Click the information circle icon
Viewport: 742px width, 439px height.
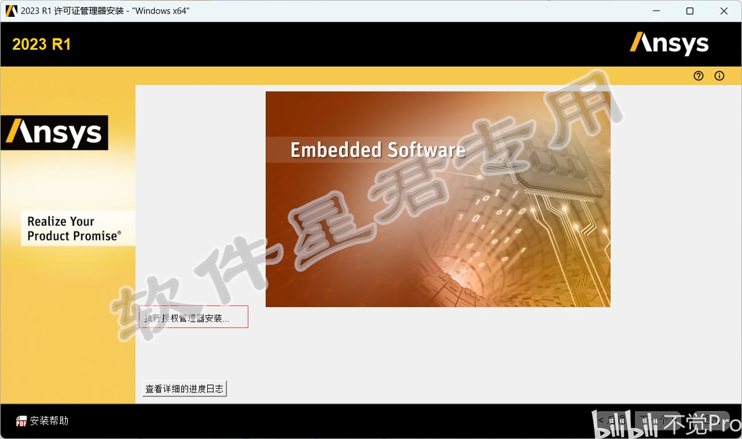(x=720, y=76)
